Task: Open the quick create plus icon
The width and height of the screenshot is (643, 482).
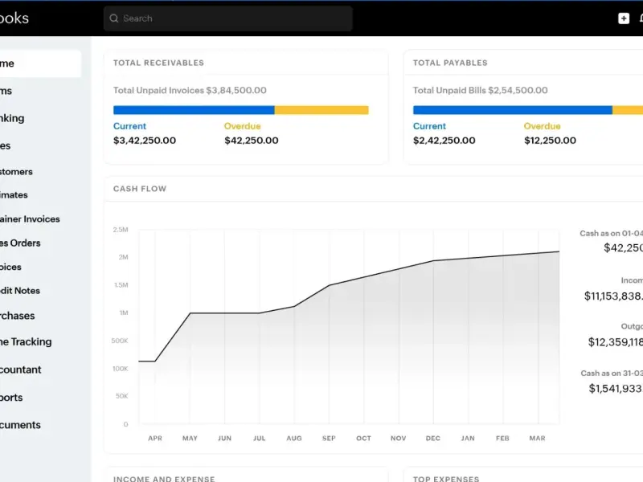Action: point(624,18)
